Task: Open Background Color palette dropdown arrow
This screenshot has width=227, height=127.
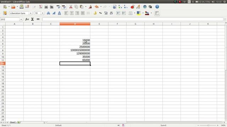Action: click(143, 13)
